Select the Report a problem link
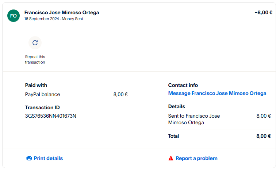 coord(196,158)
